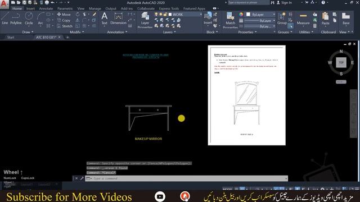
Task: Click the Save icon in quick access toolbar
Action: pos(24,2)
